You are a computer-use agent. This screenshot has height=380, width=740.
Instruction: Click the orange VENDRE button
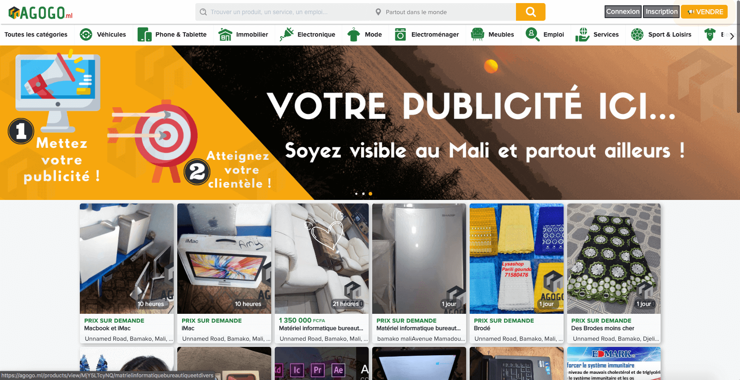point(705,11)
